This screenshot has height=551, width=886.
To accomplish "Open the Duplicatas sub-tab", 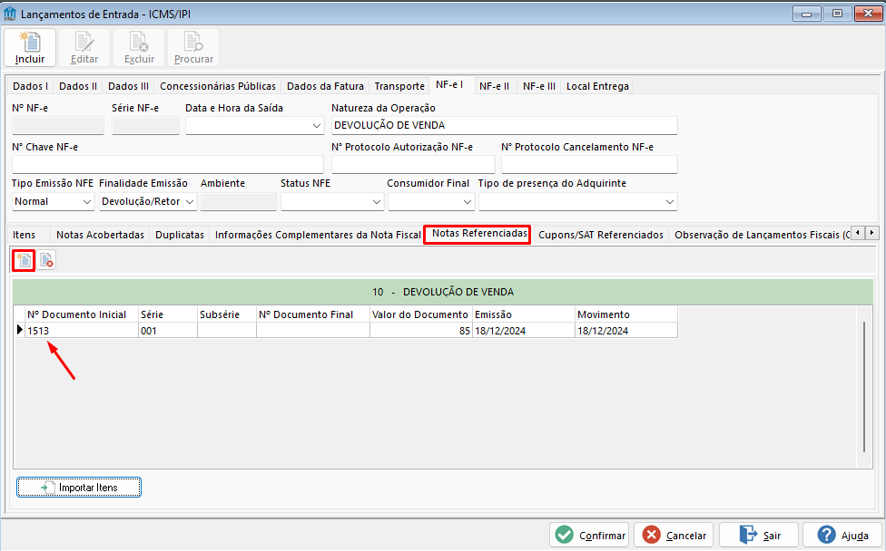I will [180, 235].
